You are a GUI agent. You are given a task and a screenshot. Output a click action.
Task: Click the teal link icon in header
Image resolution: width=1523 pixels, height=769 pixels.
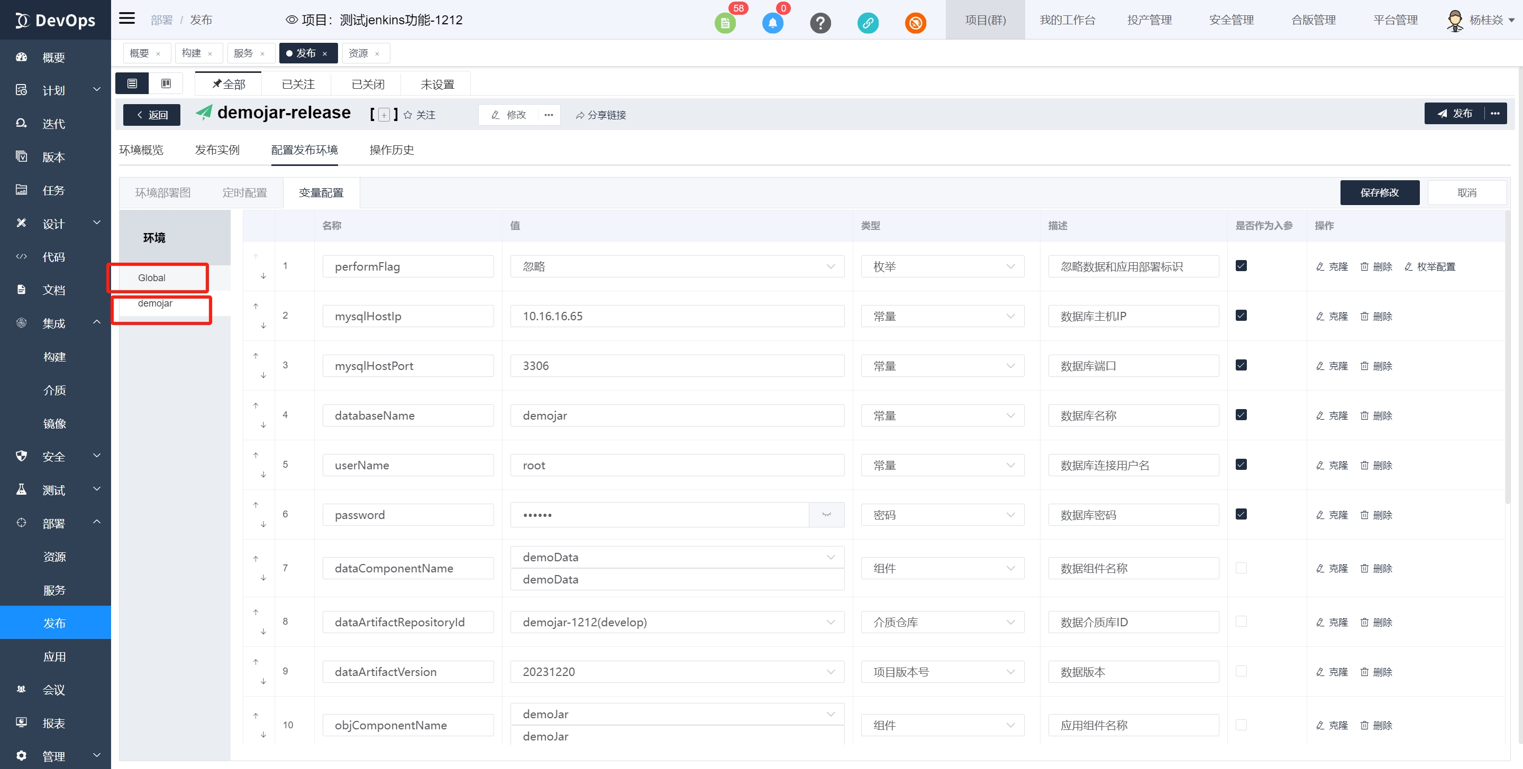pyautogui.click(x=868, y=23)
